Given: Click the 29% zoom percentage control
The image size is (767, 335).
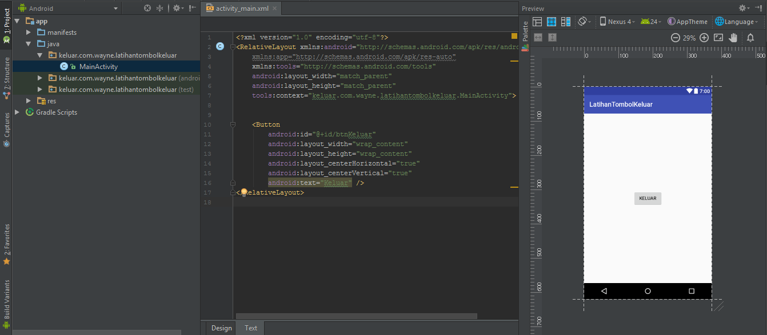Looking at the screenshot, I should point(689,38).
